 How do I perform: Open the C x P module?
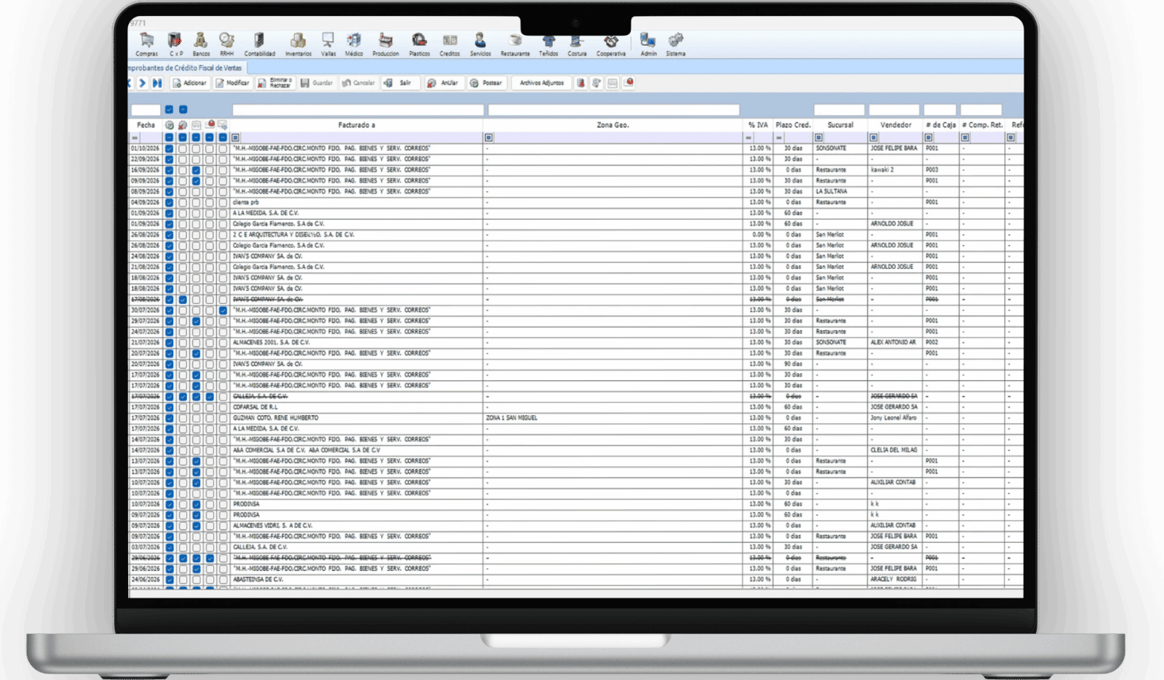coord(175,44)
